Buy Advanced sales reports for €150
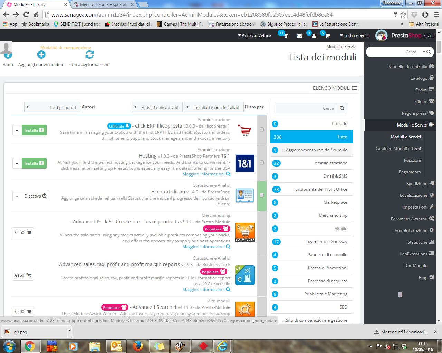 click(x=23, y=275)
